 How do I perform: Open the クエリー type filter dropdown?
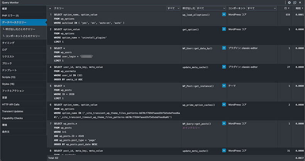coord(173,8)
